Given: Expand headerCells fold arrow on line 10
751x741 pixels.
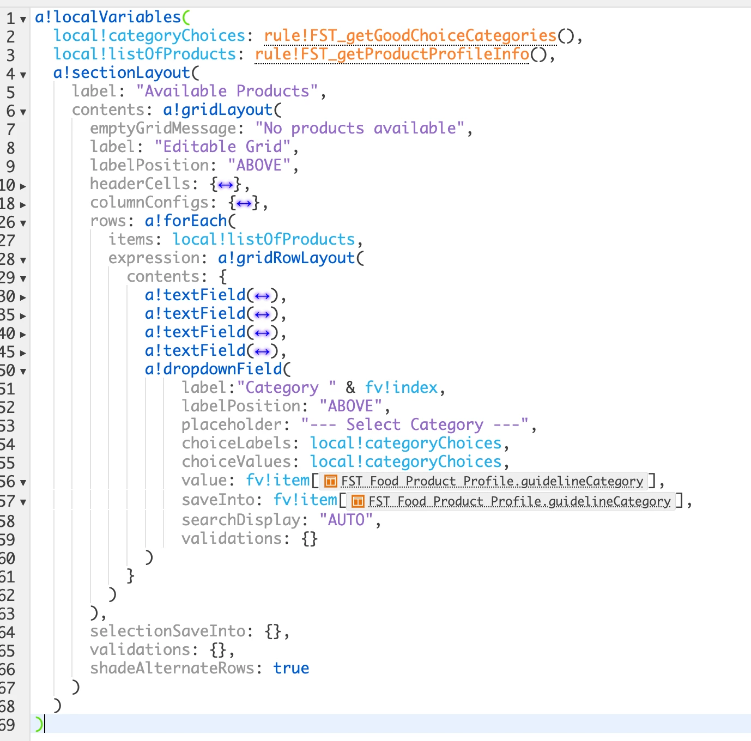Looking at the screenshot, I should (x=23, y=186).
